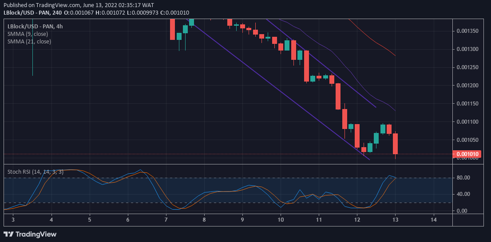Click the 0.001200 price axis label

pyautogui.click(x=467, y=86)
